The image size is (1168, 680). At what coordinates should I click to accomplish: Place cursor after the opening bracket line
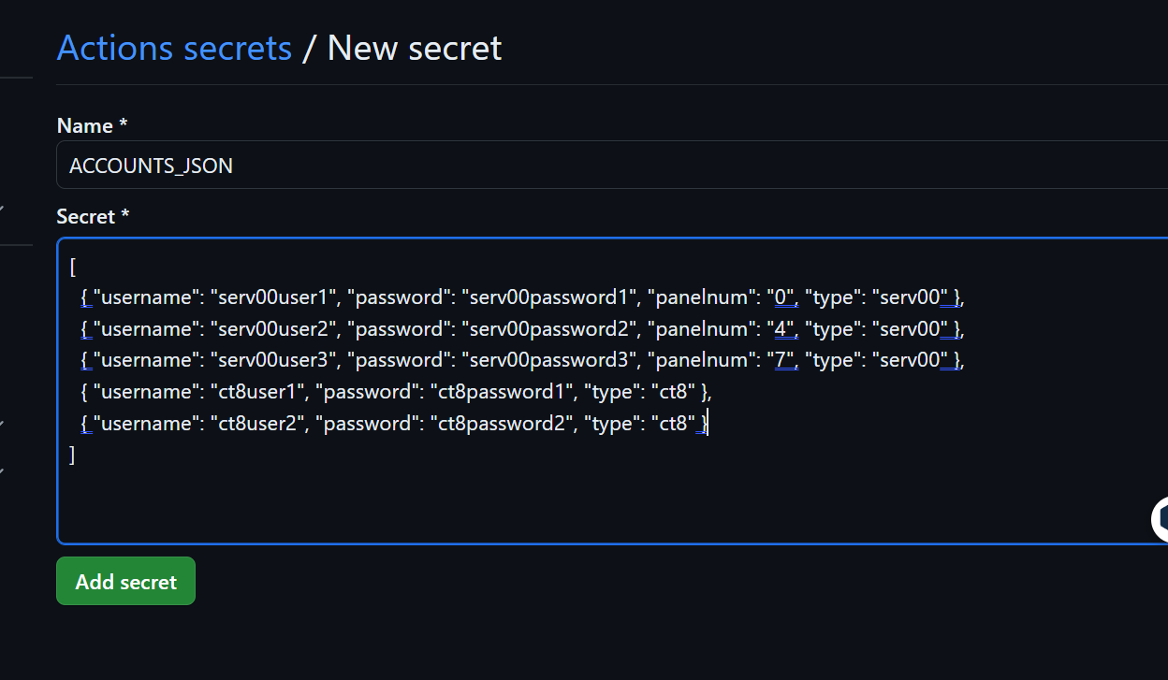pyautogui.click(x=79, y=267)
